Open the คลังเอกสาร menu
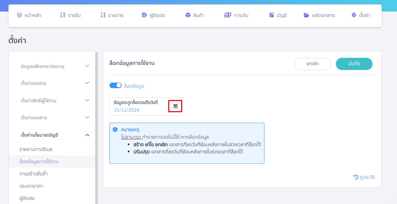Screen dimensions: 397x204 pyautogui.click(x=319, y=15)
